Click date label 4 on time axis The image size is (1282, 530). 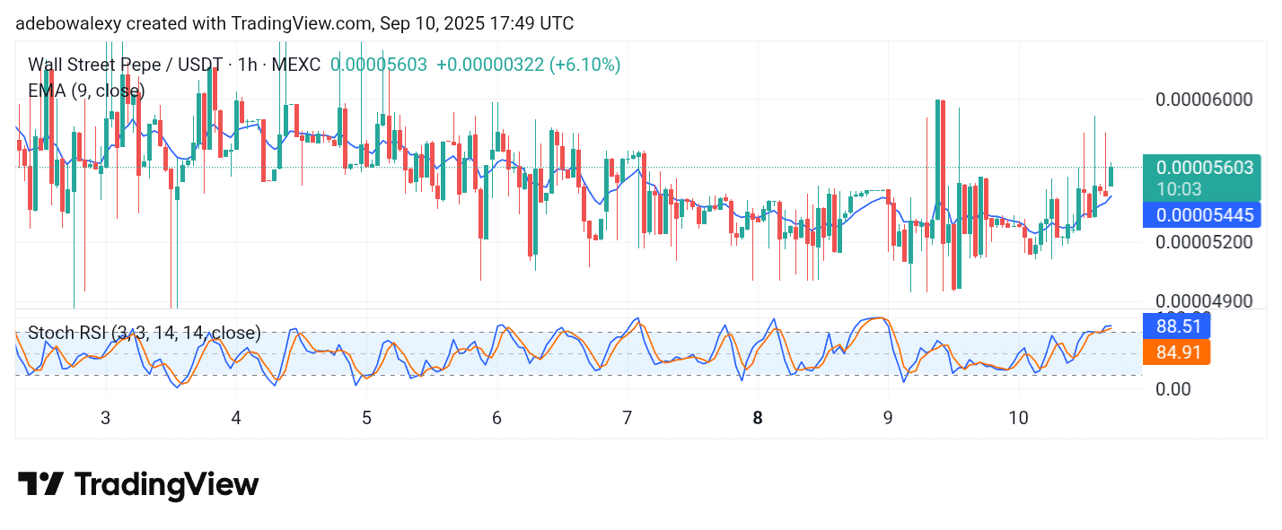236,418
